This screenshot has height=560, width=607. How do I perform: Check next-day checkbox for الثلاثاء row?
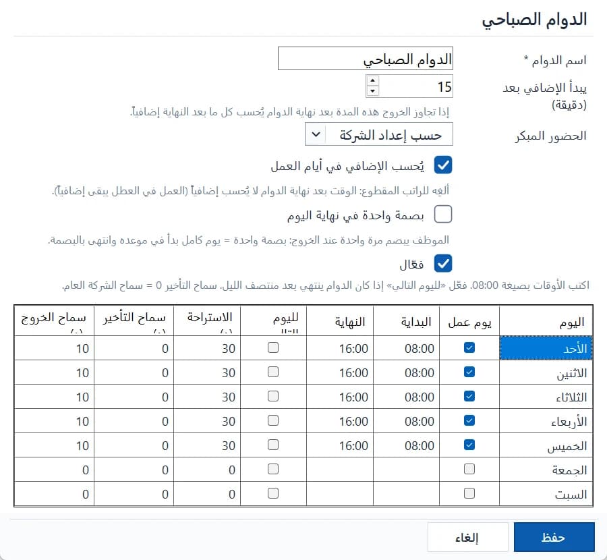[273, 396]
